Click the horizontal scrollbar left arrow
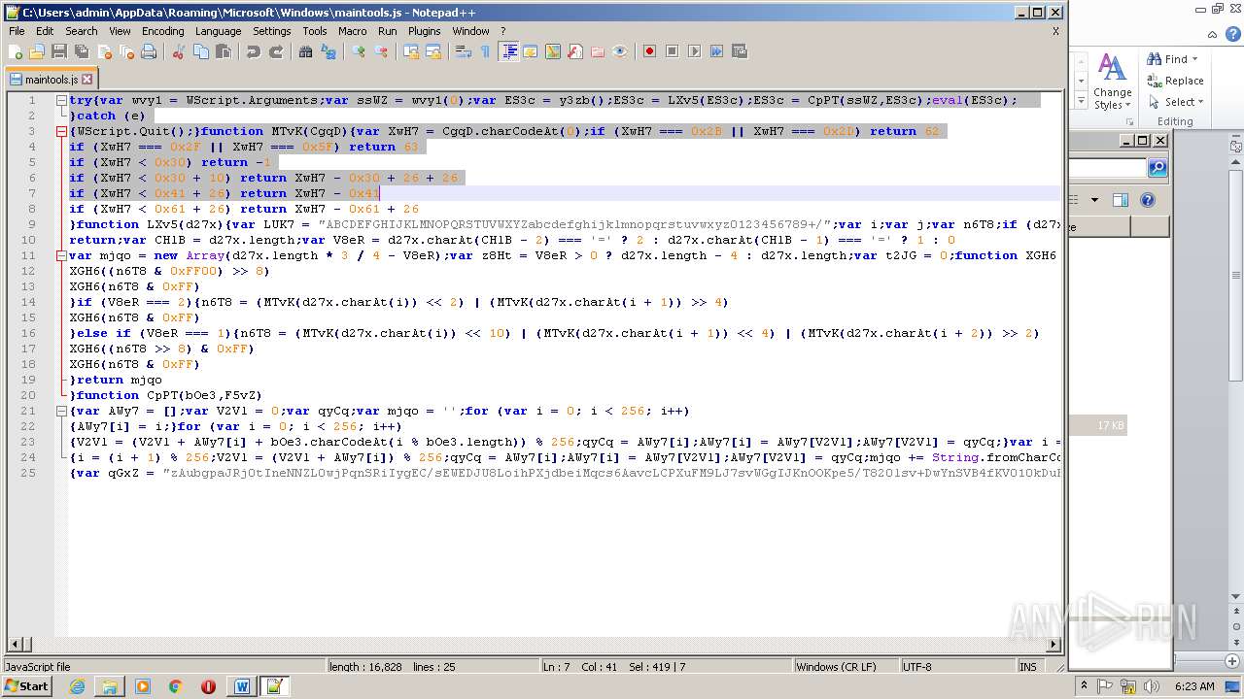Viewport: 1244px width, 699px height. pos(15,645)
